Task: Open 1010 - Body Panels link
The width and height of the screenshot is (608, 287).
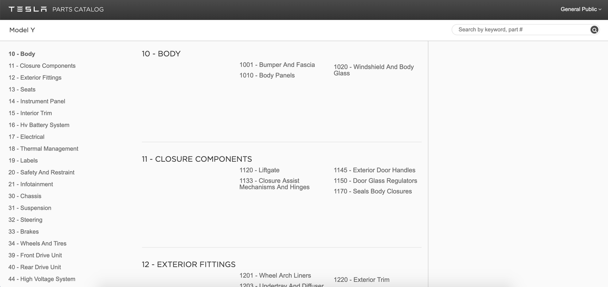Action: 267,75
